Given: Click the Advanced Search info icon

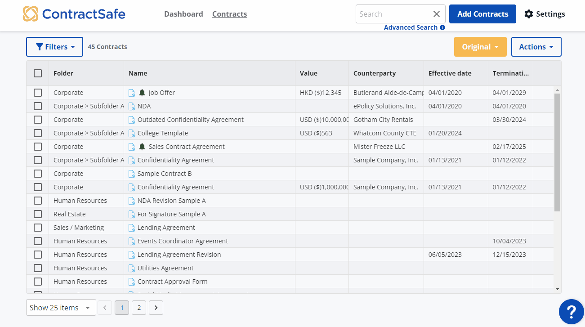Looking at the screenshot, I should [x=442, y=27].
